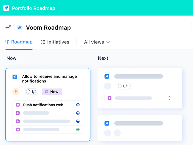Click rocket icon on notifications initiative card
193x145 pixels.
pyautogui.click(x=15, y=77)
